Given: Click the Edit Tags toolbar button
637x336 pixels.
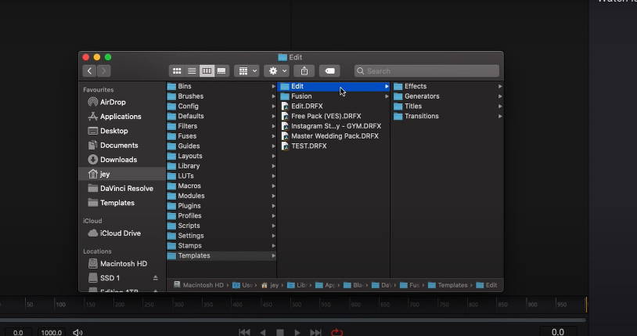Looking at the screenshot, I should (329, 70).
